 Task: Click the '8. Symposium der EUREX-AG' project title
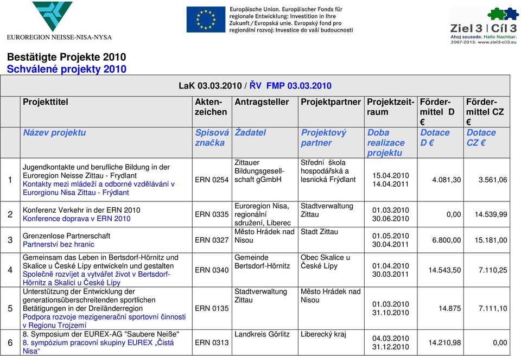click(x=101, y=334)
